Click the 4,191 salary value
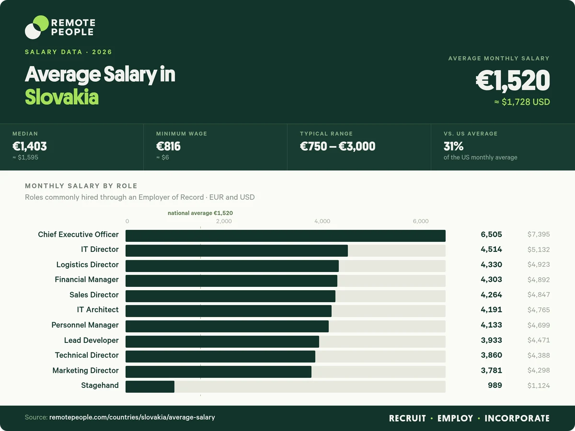This screenshot has height=431, width=575. (492, 310)
